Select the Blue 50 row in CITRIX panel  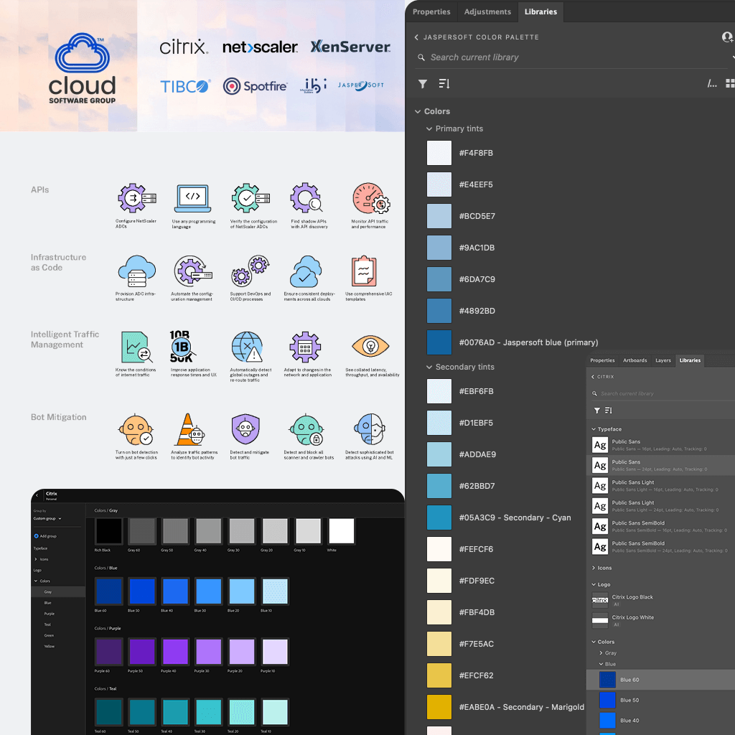660,700
